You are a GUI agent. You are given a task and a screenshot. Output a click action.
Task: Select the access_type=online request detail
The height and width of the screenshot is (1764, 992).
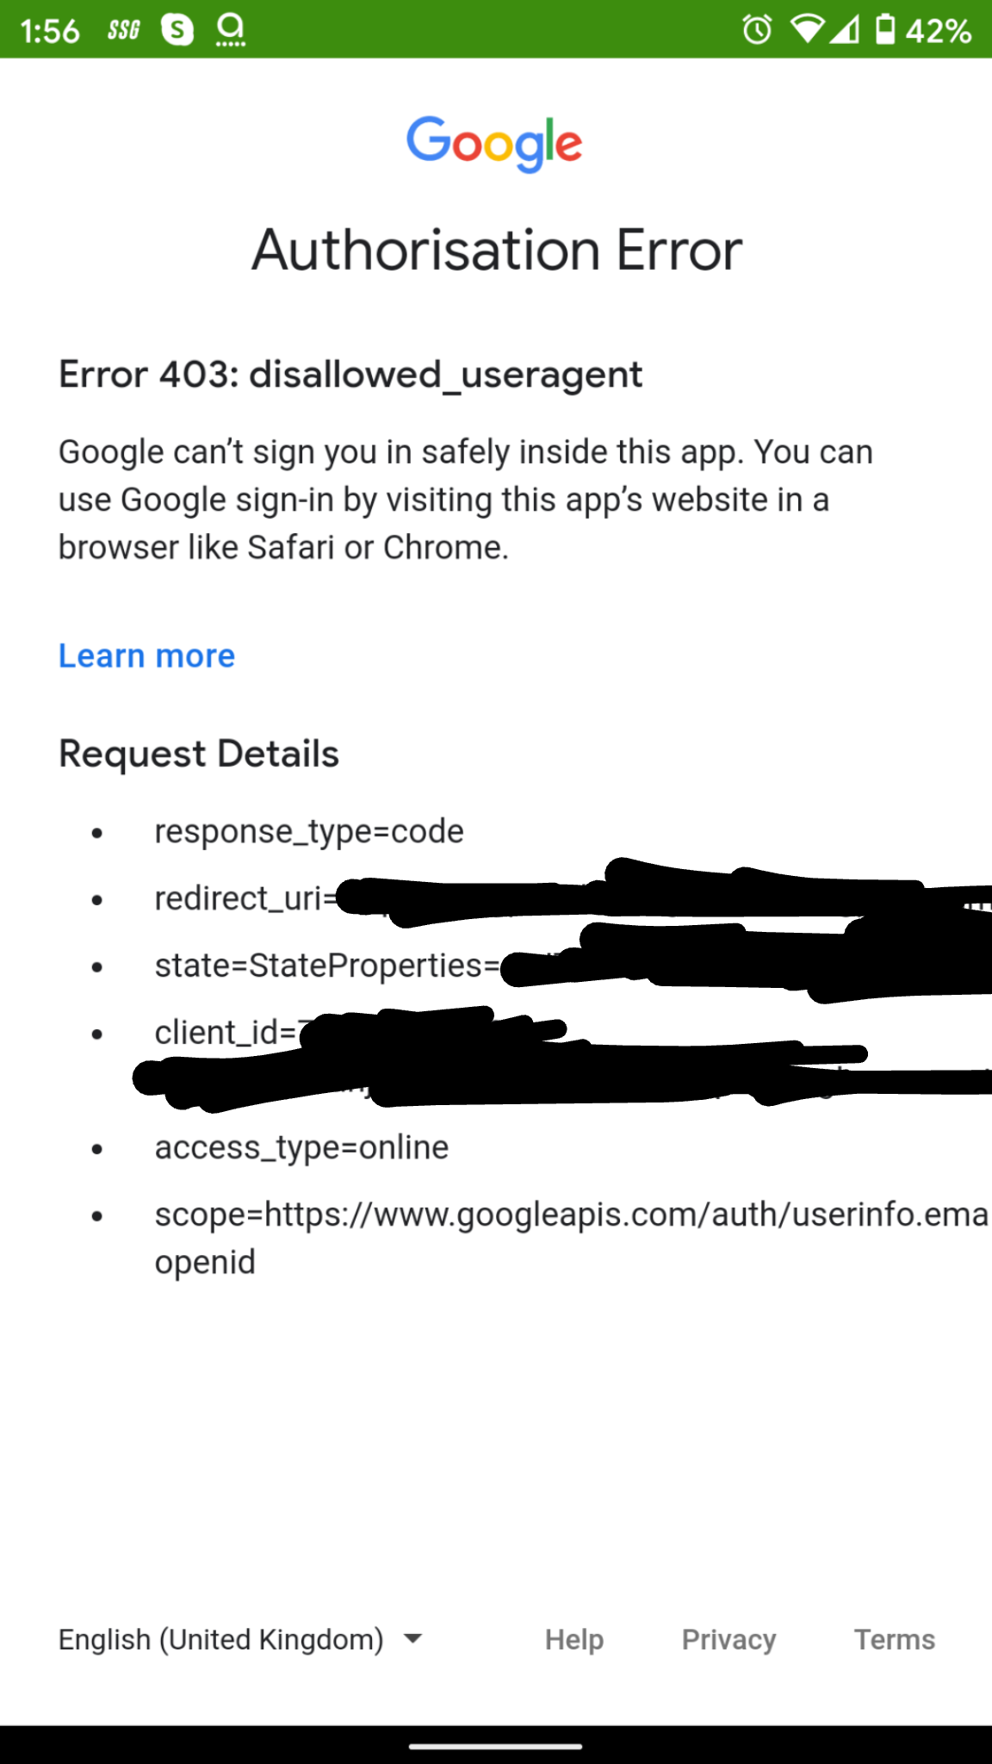(x=301, y=1146)
